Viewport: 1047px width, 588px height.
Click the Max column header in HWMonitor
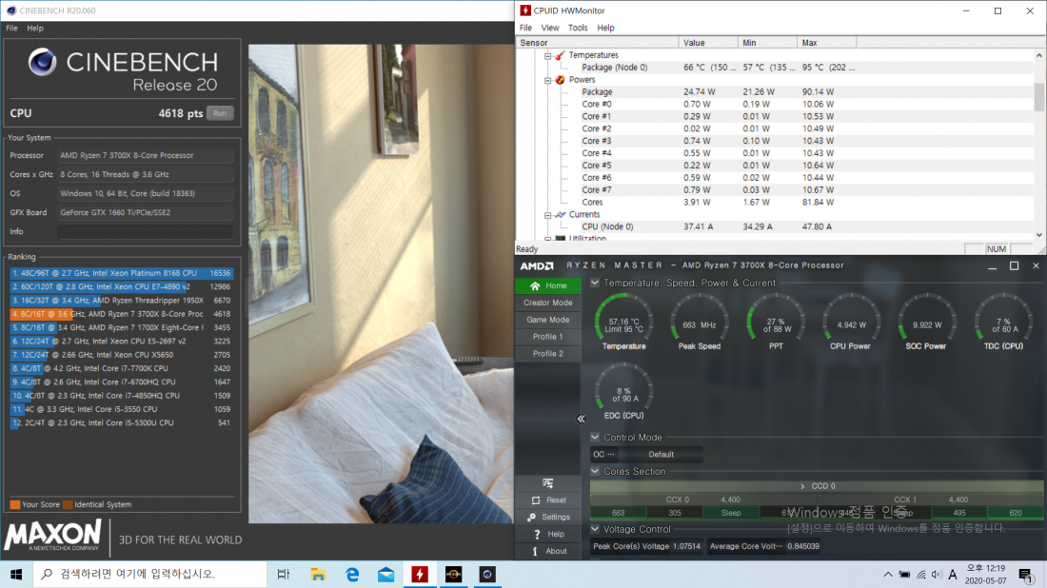click(x=826, y=43)
